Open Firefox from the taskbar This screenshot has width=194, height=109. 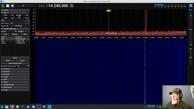tap(12, 107)
